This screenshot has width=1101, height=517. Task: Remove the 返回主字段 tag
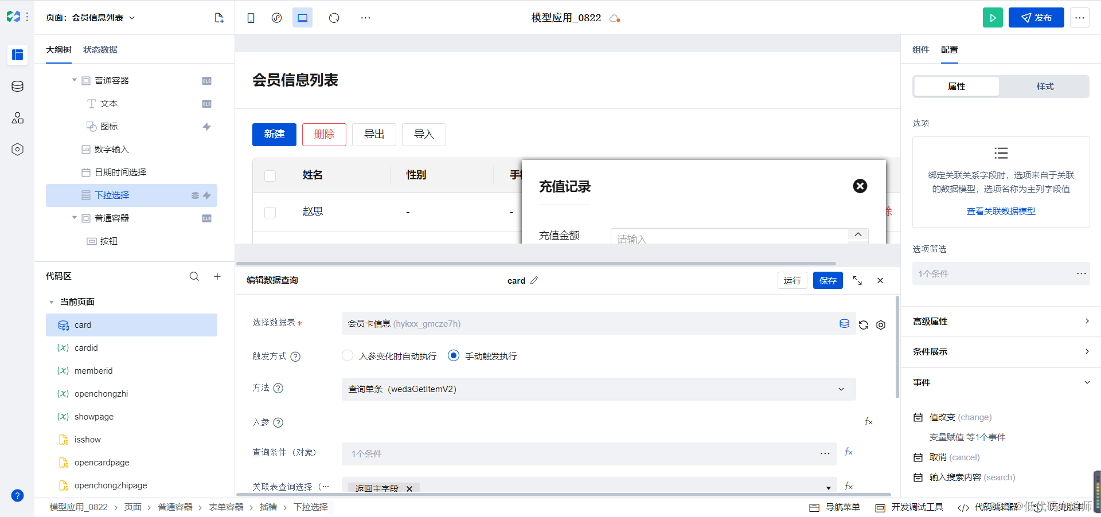pyautogui.click(x=409, y=488)
